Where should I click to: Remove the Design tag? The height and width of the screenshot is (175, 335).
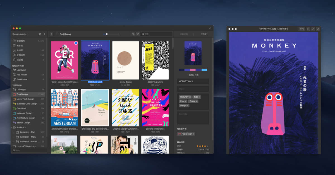point(188,106)
